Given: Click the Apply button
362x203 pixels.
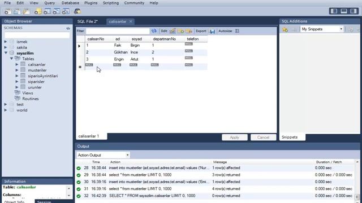Looking at the screenshot, I should click(235, 138).
